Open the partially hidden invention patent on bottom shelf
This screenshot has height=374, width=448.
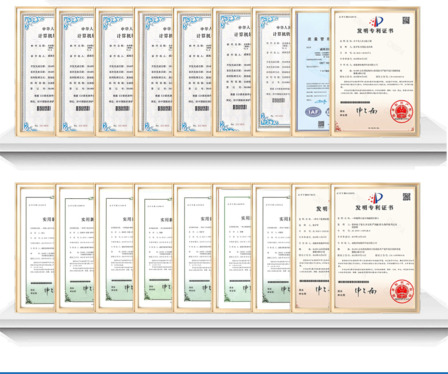point(311,248)
